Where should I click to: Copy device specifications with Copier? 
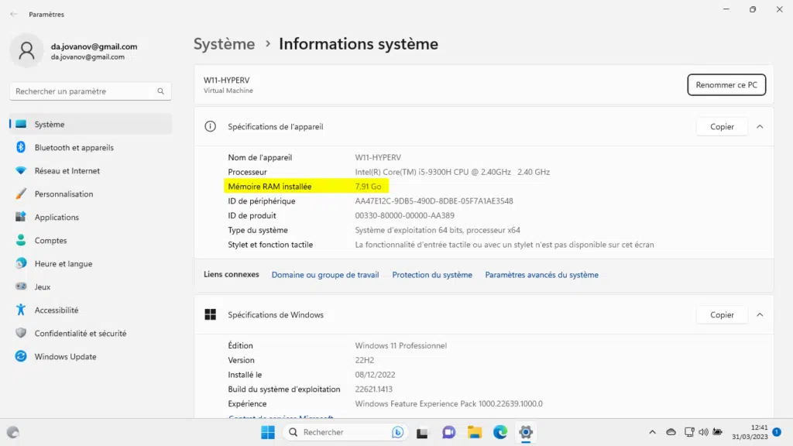(x=722, y=127)
